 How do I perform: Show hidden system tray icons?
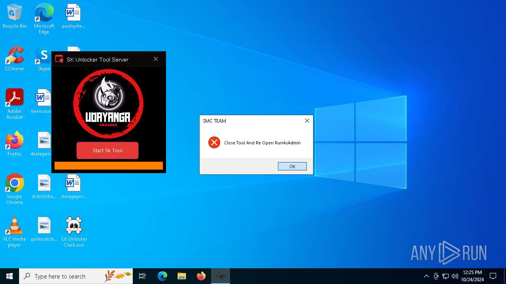coord(426,276)
